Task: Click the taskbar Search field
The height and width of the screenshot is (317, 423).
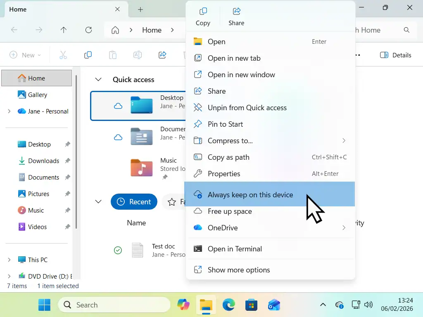Action: coord(114,305)
